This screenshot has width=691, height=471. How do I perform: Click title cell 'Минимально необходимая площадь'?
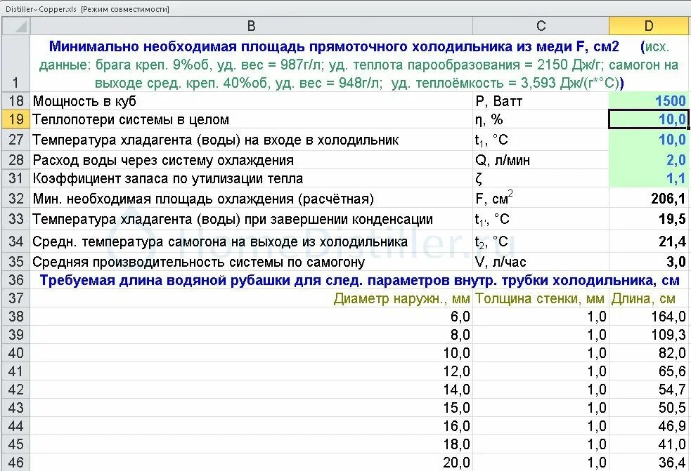[359, 64]
